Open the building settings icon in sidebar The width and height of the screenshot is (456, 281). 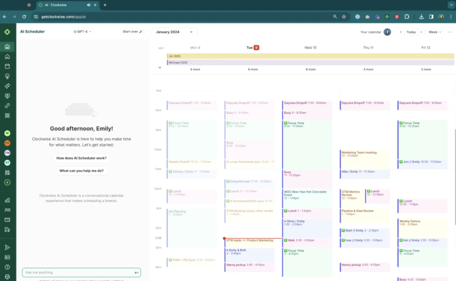click(x=7, y=230)
